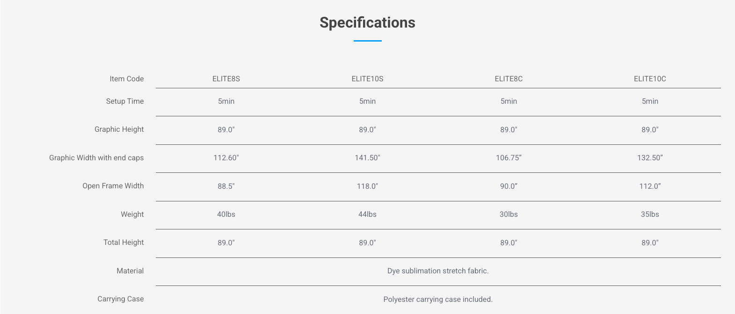This screenshot has height=314, width=735.
Task: Click the Specifications heading
Action: point(367,22)
